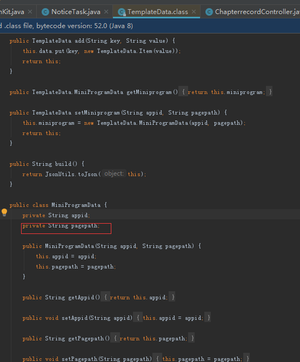Click 'this.appid = appid;' in constructor
Screen dimensions: 300x362
(x=66, y=256)
